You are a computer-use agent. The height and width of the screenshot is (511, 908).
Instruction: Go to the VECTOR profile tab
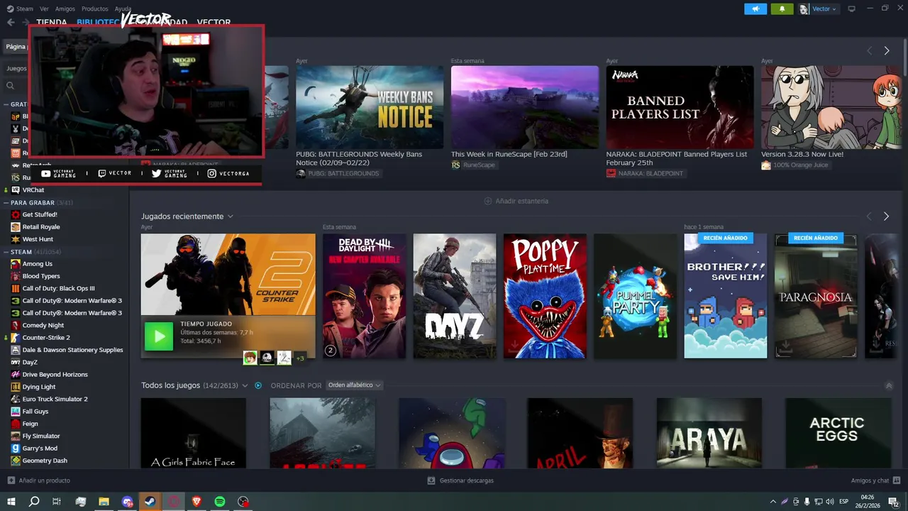[214, 23]
